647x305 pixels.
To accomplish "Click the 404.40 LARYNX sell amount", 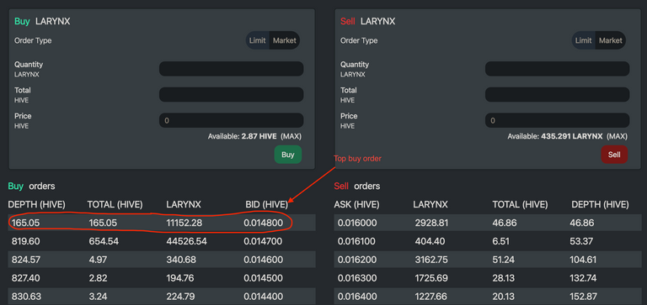I will point(430,241).
